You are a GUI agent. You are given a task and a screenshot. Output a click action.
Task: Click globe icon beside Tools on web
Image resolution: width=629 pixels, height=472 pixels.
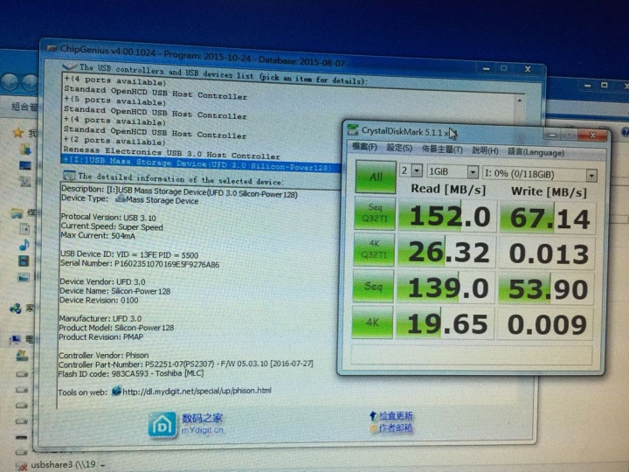[116, 390]
